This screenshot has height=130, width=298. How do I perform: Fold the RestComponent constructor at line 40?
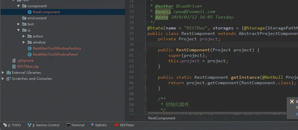(146, 50)
